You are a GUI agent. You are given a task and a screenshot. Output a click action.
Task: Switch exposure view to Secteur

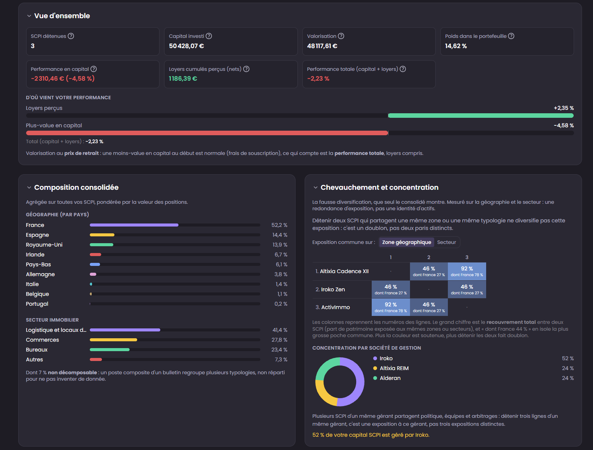click(x=447, y=242)
